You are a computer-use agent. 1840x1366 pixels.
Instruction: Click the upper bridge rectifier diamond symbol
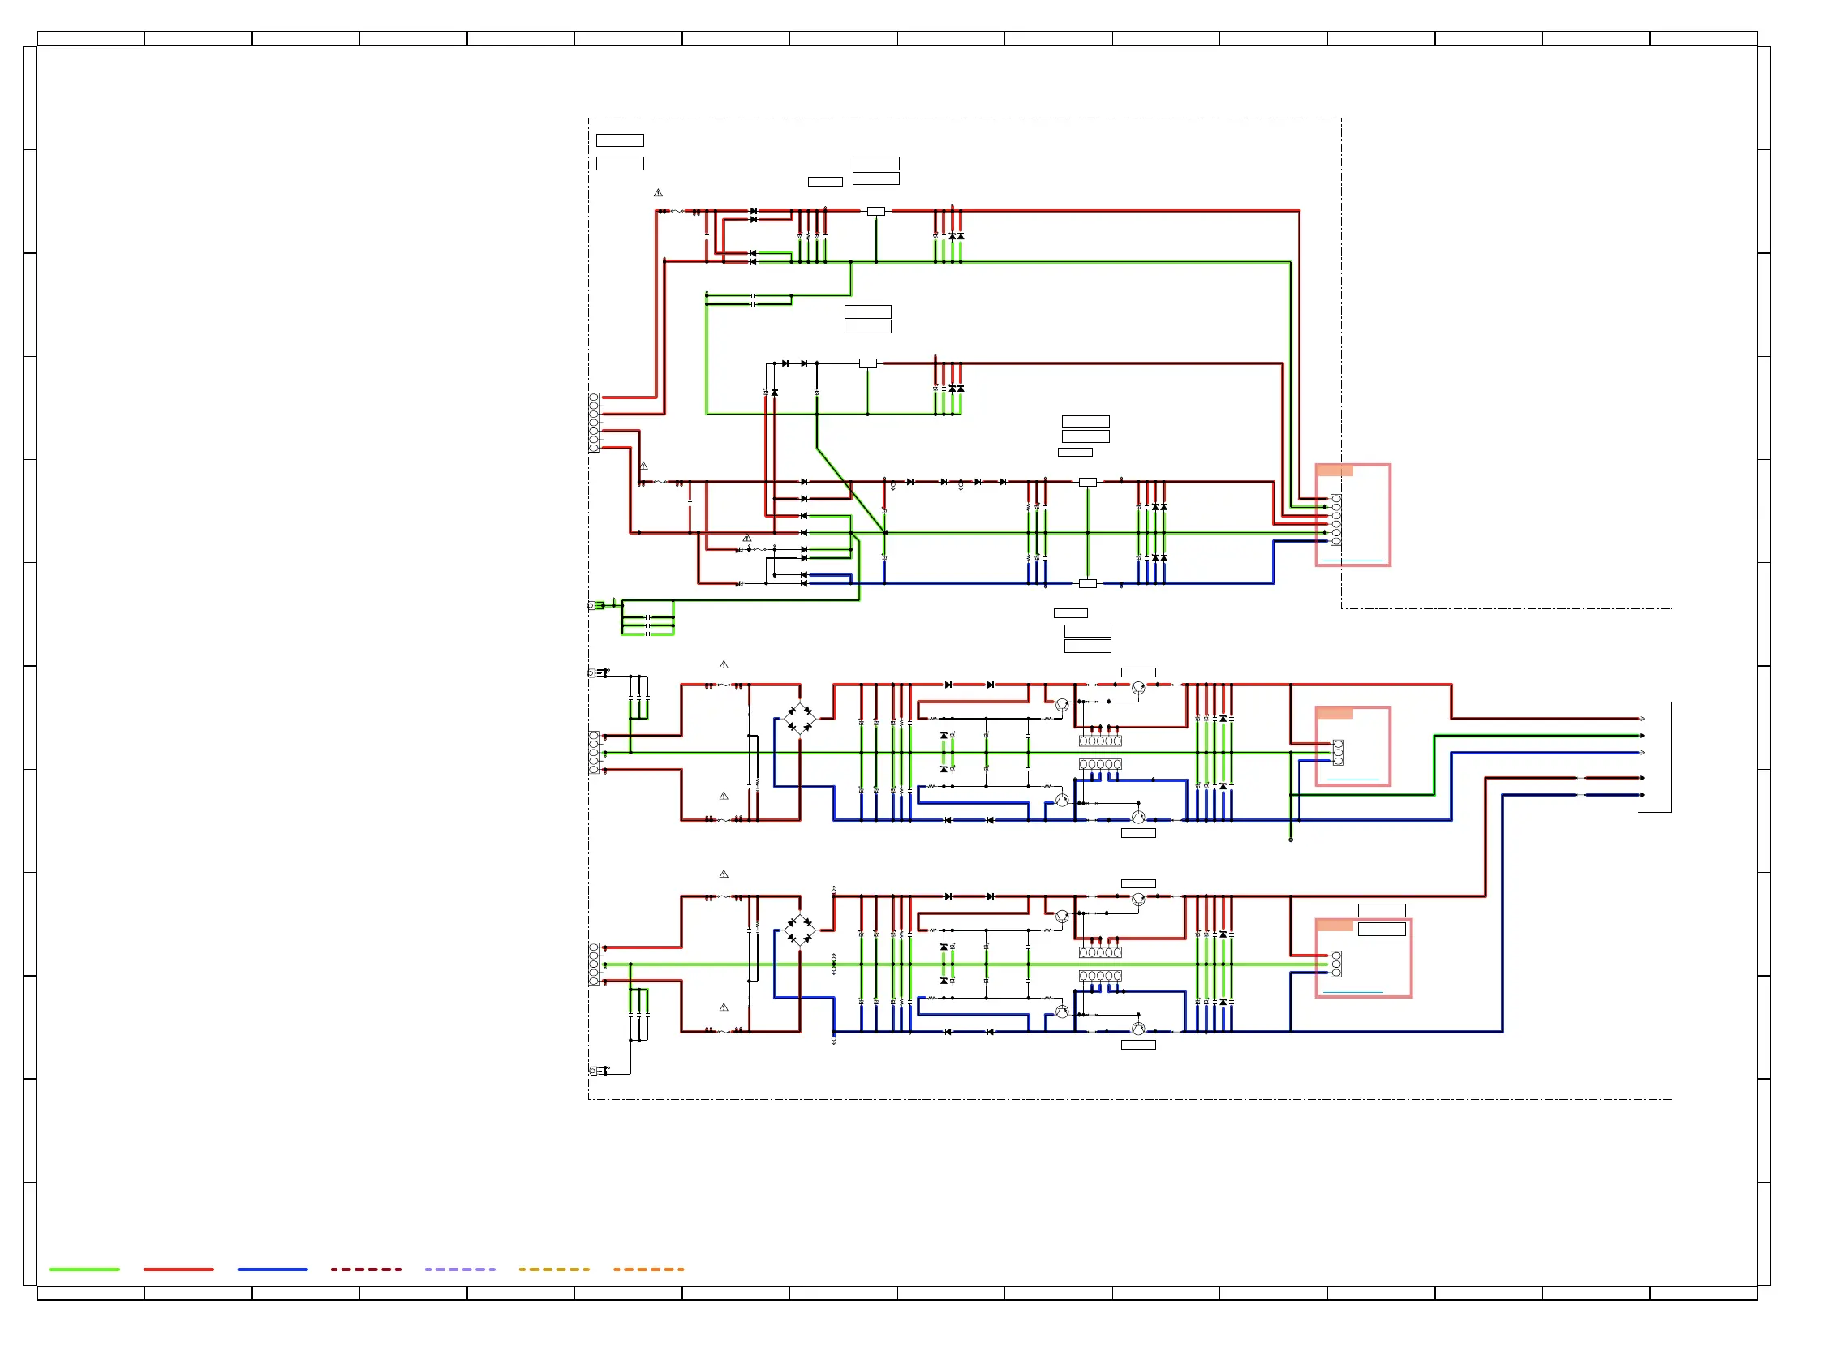(x=799, y=718)
